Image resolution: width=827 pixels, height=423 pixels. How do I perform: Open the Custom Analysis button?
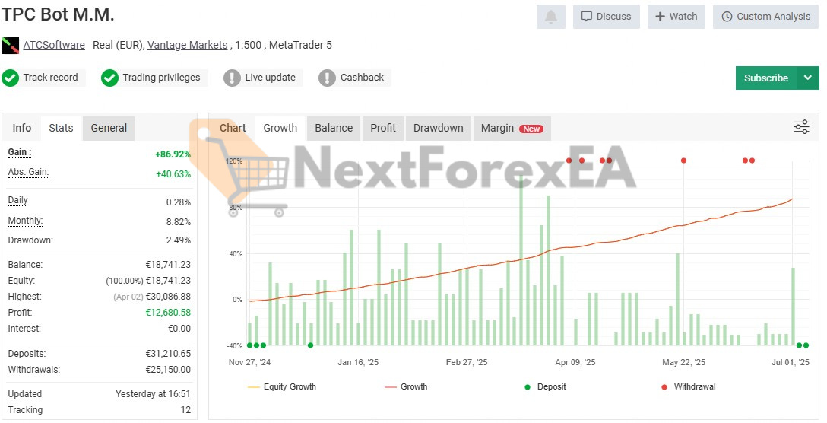click(x=765, y=17)
